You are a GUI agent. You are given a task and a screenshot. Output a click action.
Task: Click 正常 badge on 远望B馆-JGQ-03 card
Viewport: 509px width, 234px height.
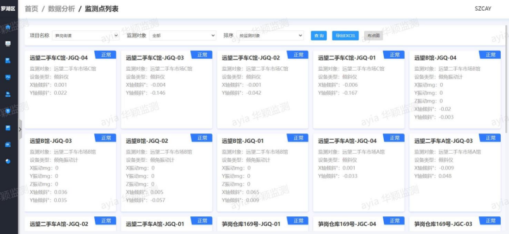coord(106,138)
